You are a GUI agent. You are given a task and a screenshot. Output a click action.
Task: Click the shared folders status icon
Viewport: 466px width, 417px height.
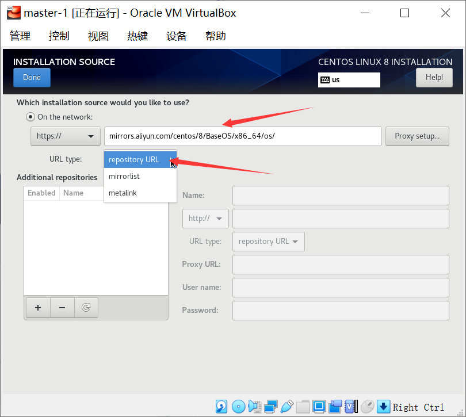(303, 407)
